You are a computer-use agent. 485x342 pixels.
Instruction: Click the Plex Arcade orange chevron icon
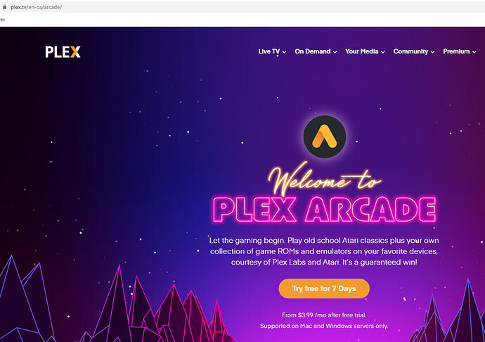tap(325, 137)
